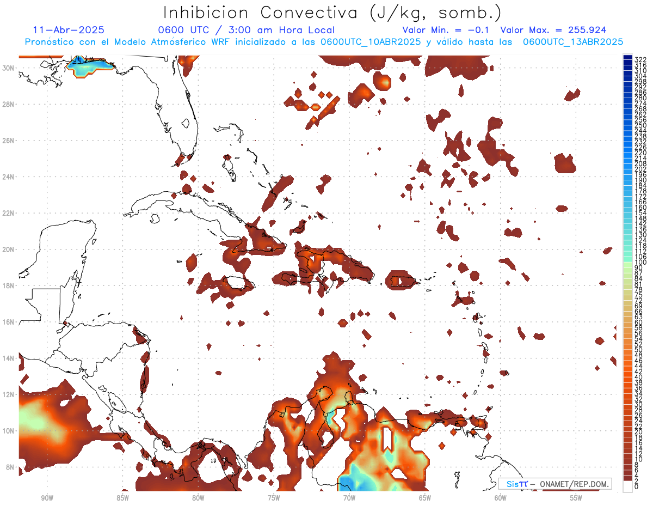
Task: Click the time text '0600 UTC / 3:00 am Hora Local'
Action: coord(246,31)
